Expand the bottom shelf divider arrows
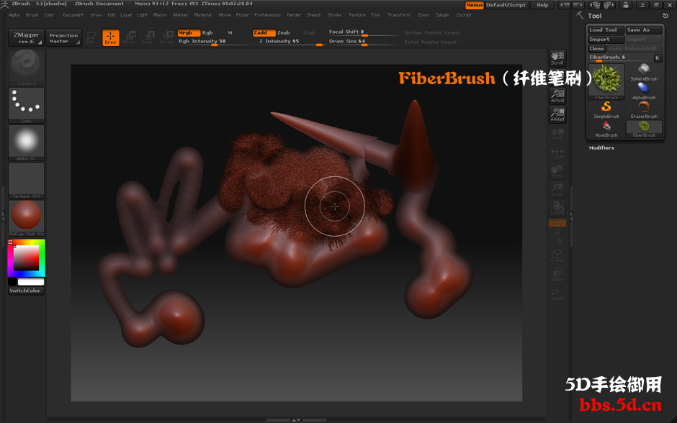Viewport: 677px width, 423px height. [296, 420]
